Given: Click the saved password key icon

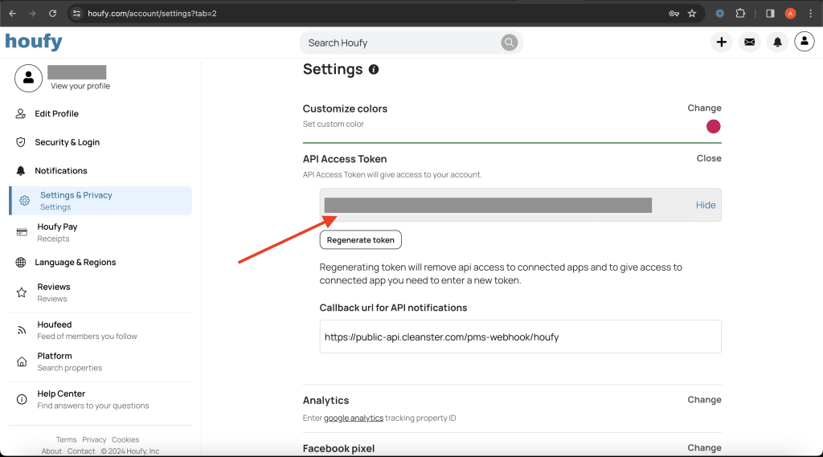Looking at the screenshot, I should [674, 14].
